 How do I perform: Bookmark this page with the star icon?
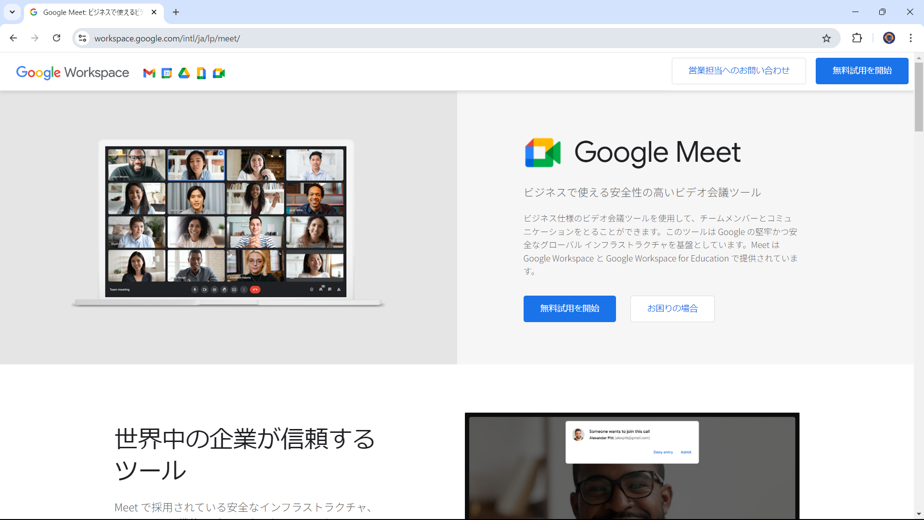(826, 38)
